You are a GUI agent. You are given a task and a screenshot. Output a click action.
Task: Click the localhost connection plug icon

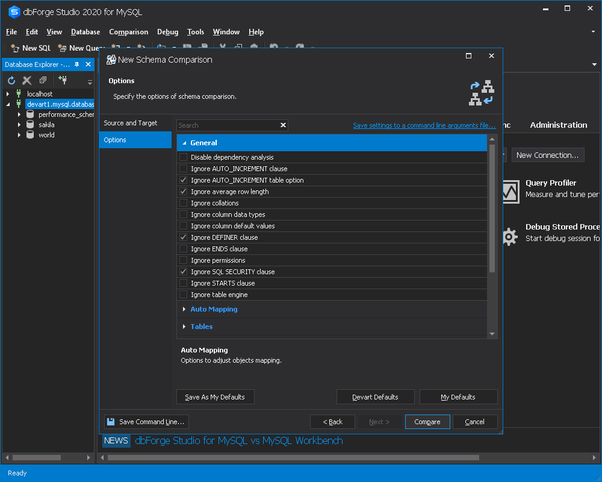click(x=19, y=93)
